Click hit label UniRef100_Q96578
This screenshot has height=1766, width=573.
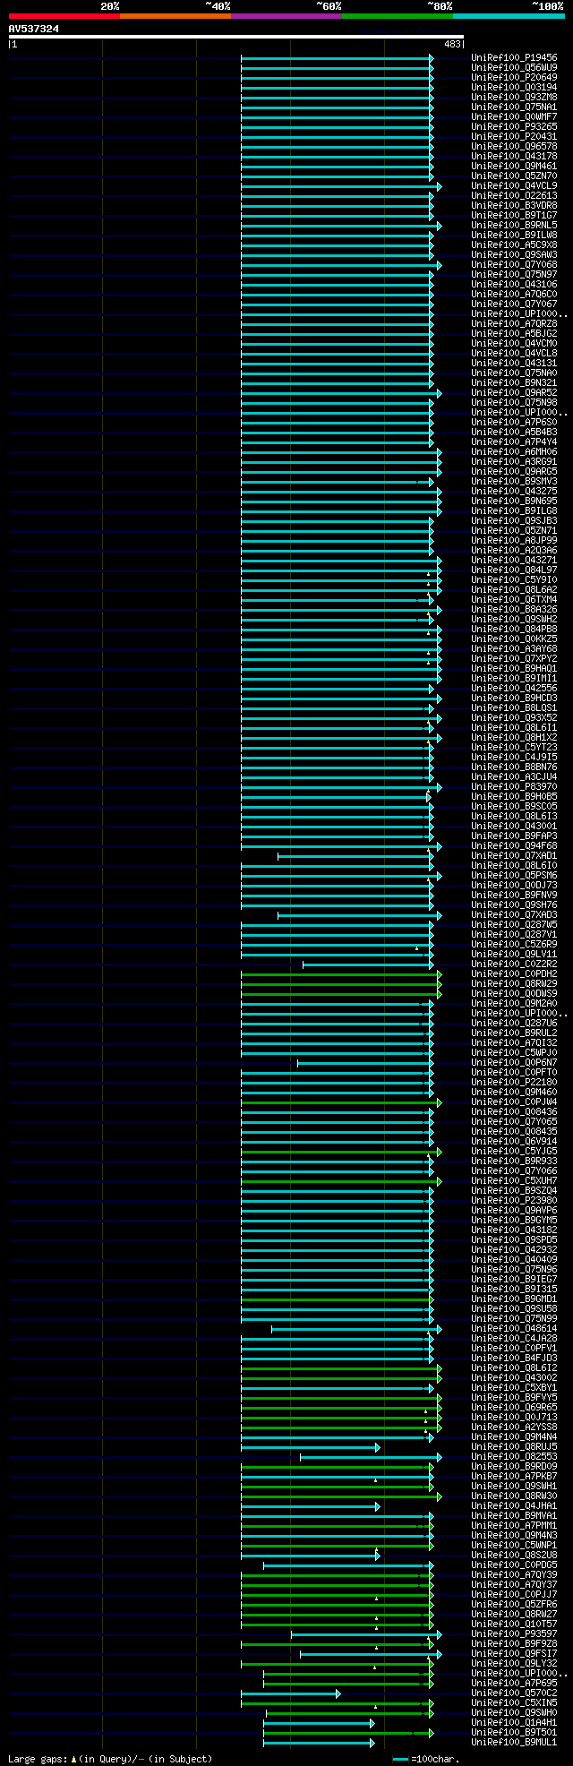(x=514, y=147)
